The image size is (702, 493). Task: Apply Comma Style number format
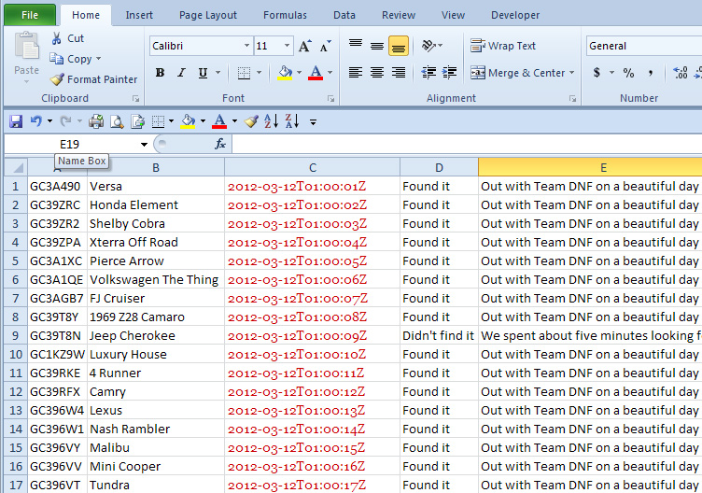click(x=650, y=73)
